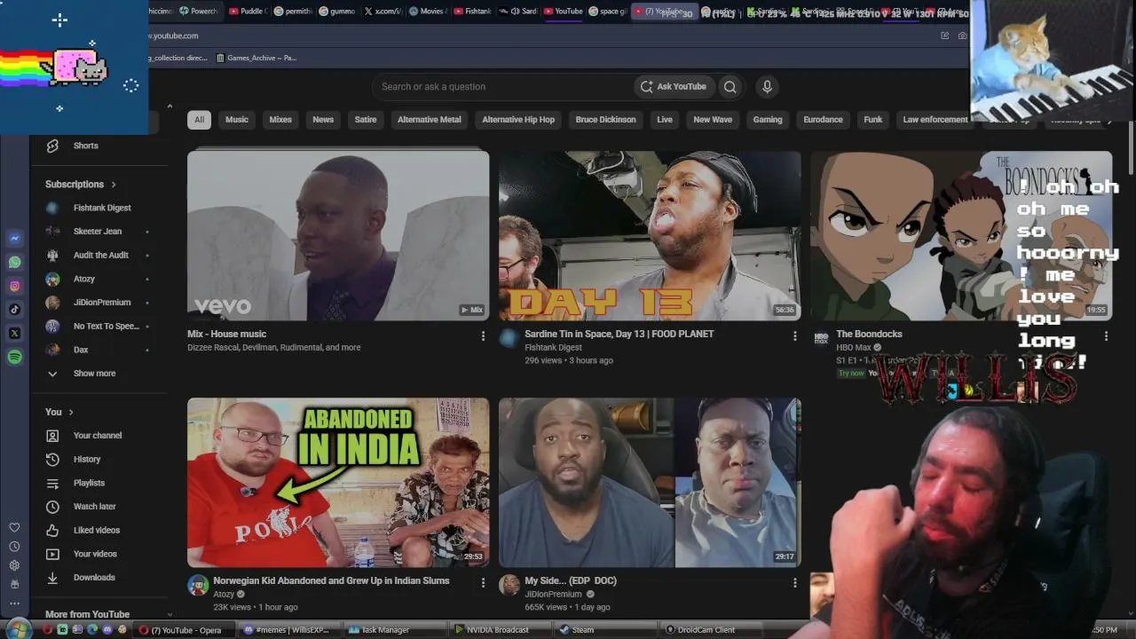Screen dimensions: 1136x639
Task: Open Abandoned in India video thumbnail
Action: point(338,483)
